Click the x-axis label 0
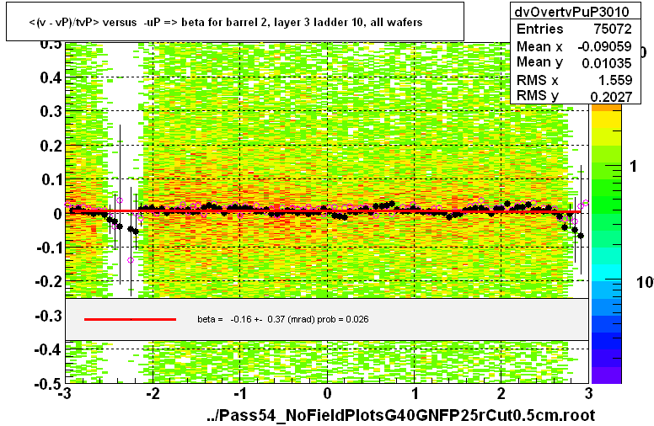 327,393
